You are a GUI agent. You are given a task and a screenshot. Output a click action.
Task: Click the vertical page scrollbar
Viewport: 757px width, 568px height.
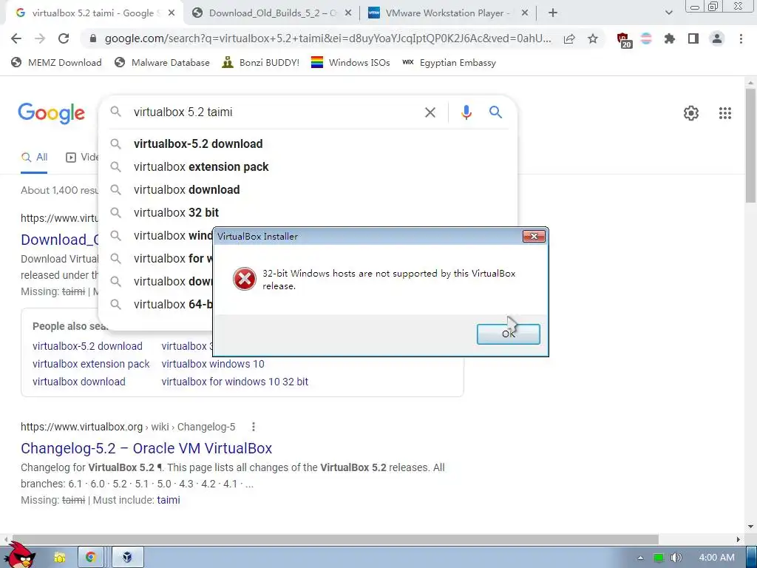coord(750,145)
